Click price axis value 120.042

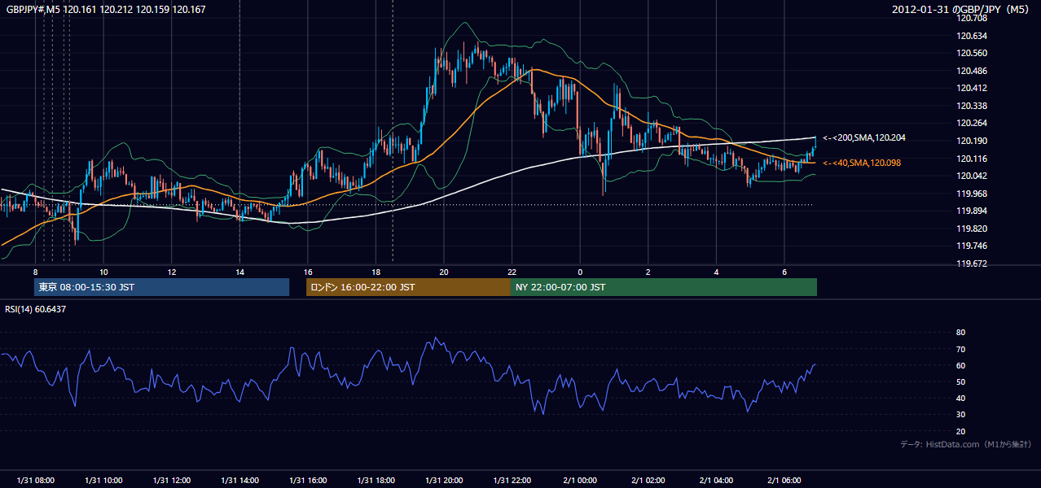[x=972, y=176]
